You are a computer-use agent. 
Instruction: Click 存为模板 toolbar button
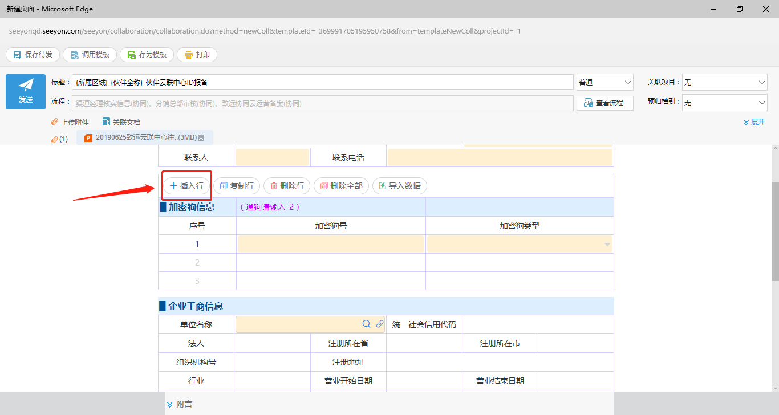tap(147, 55)
